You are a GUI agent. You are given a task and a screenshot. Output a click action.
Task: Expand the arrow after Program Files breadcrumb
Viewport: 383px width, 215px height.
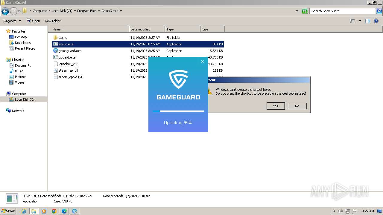pyautogui.click(x=99, y=11)
